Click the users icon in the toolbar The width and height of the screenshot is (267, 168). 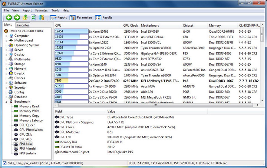(x=42, y=17)
